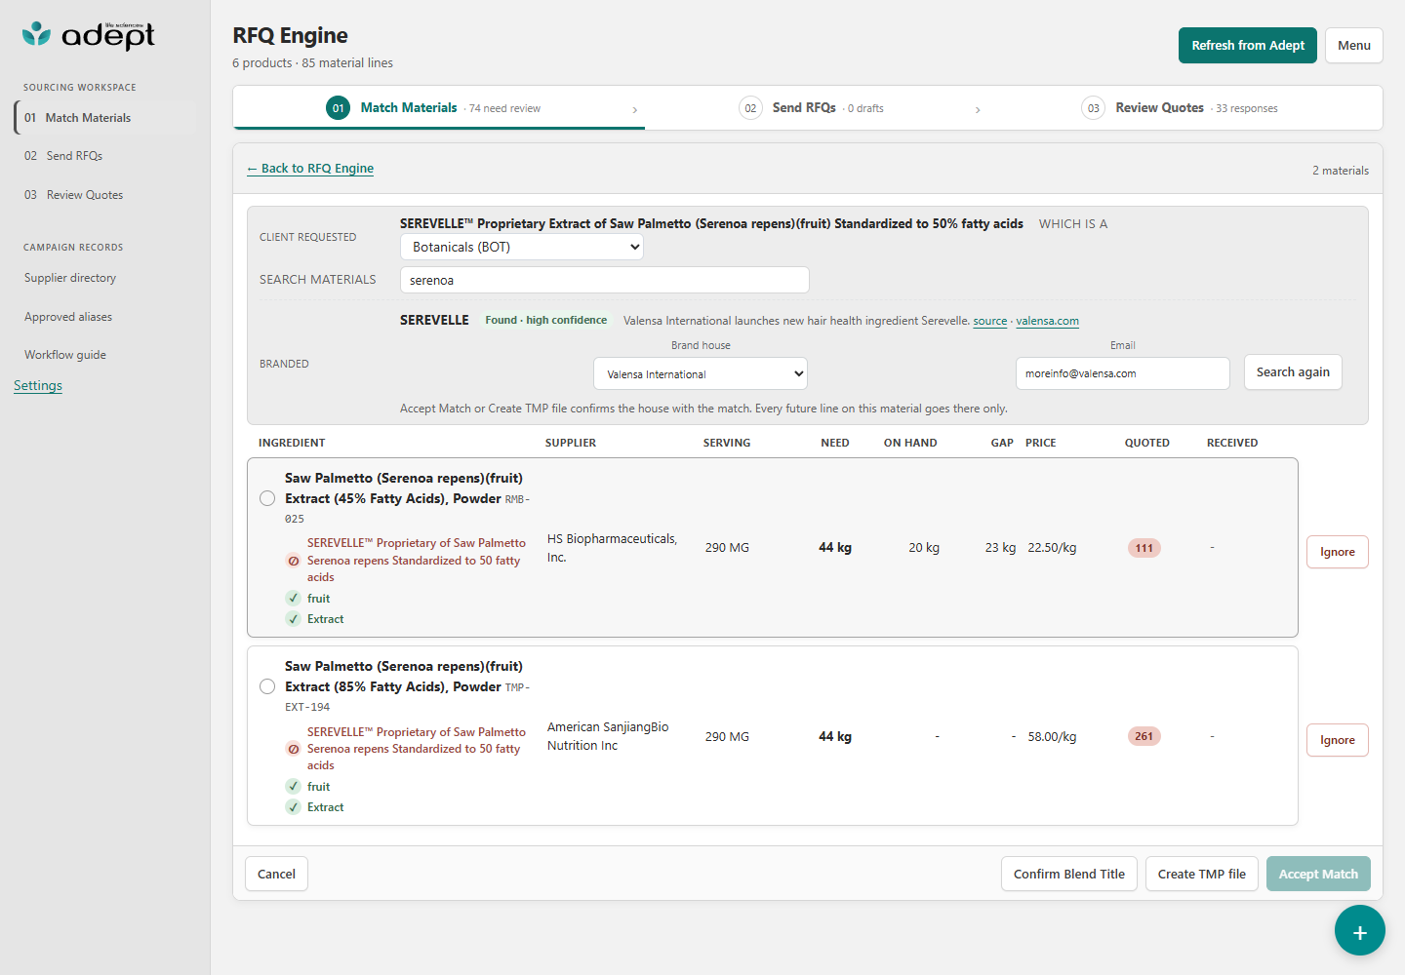1405x975 pixels.
Task: Open the Menu button at top right
Action: click(1354, 46)
